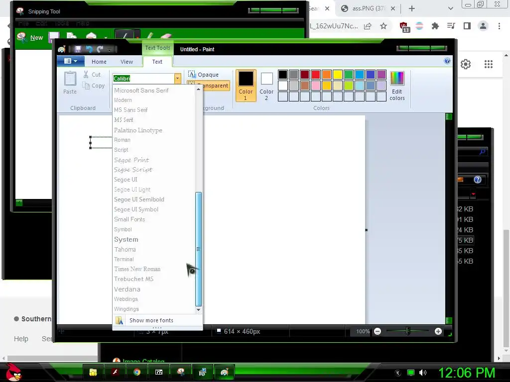Open the settings gear on web page

pos(466,64)
